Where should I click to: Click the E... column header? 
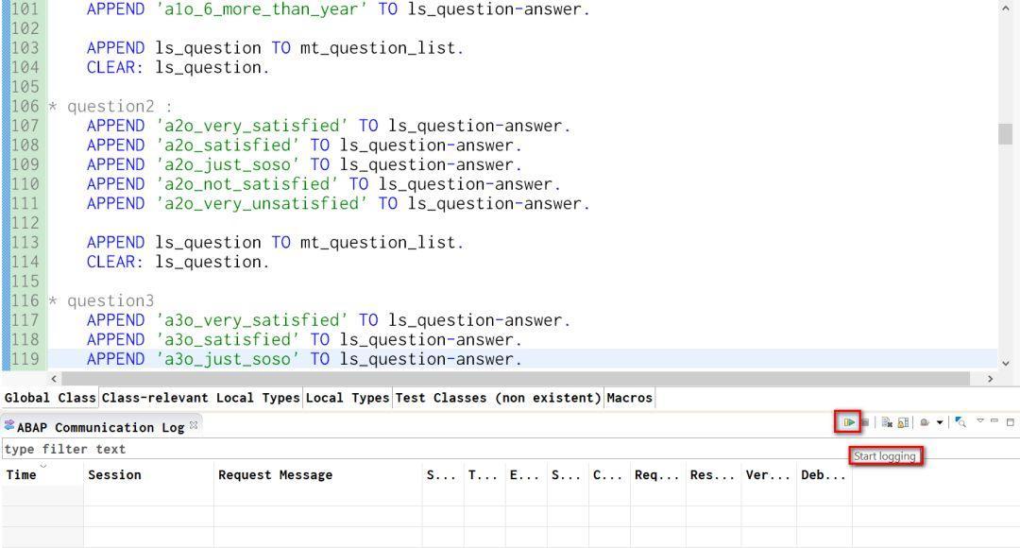coord(526,474)
